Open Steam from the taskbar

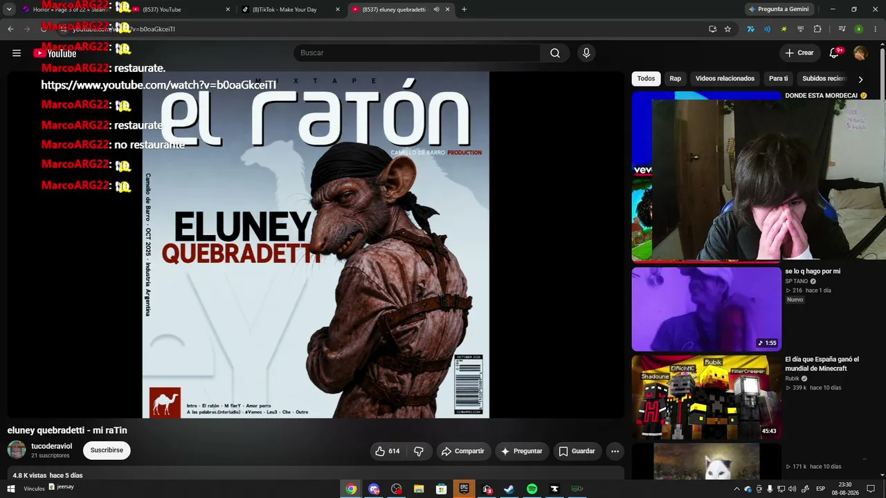pos(509,489)
